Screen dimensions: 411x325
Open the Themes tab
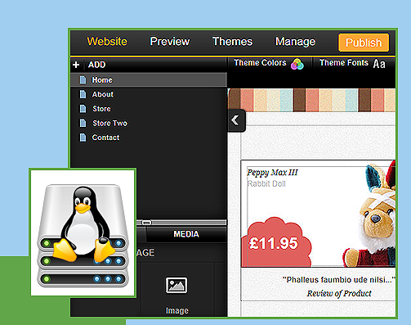[x=232, y=42]
